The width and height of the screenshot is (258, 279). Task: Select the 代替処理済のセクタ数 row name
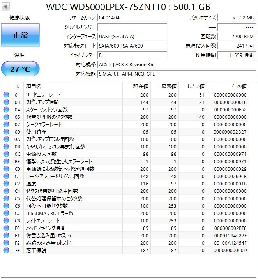(49, 117)
